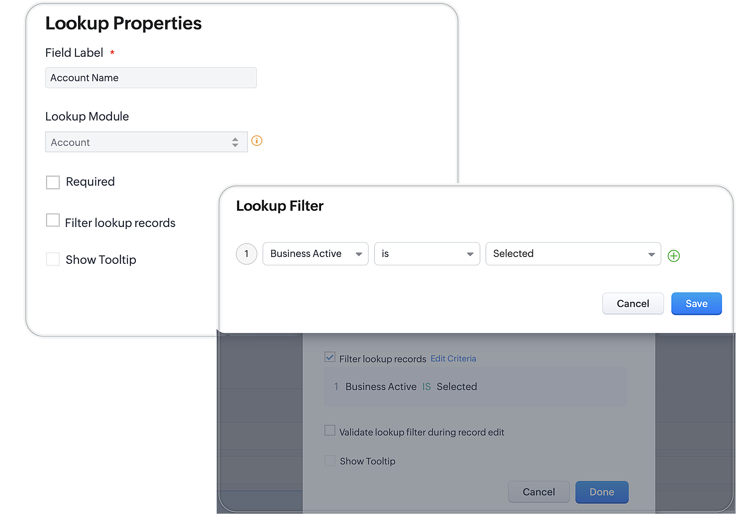
Task: Uncheck the checked Filter lookup records box
Action: (330, 357)
